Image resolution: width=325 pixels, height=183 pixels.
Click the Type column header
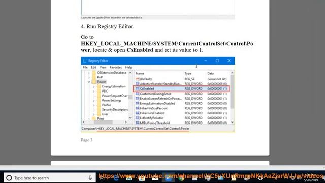pyautogui.click(x=188, y=73)
